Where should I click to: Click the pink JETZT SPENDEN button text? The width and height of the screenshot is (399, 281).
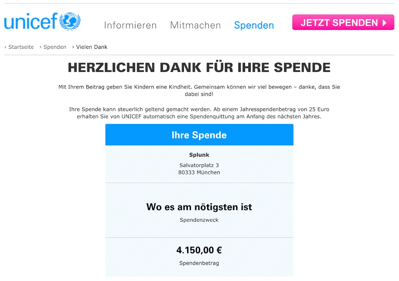tap(339, 22)
